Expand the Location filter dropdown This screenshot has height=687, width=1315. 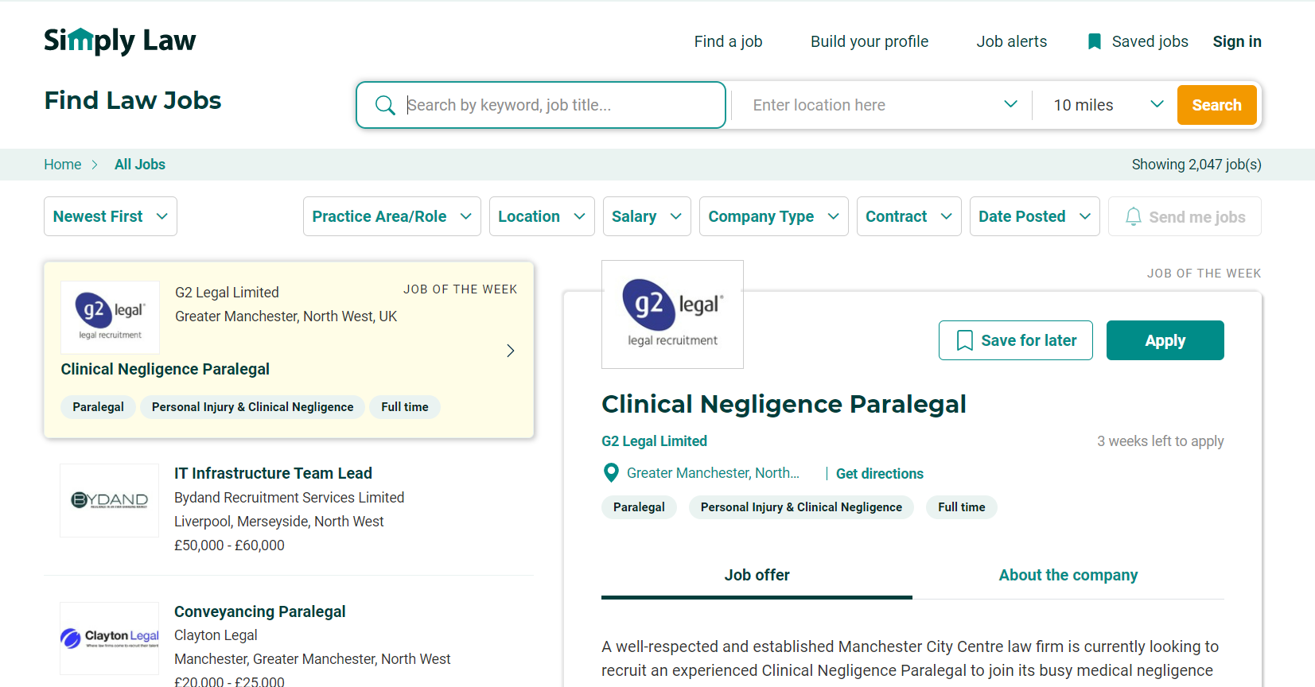pos(542,216)
